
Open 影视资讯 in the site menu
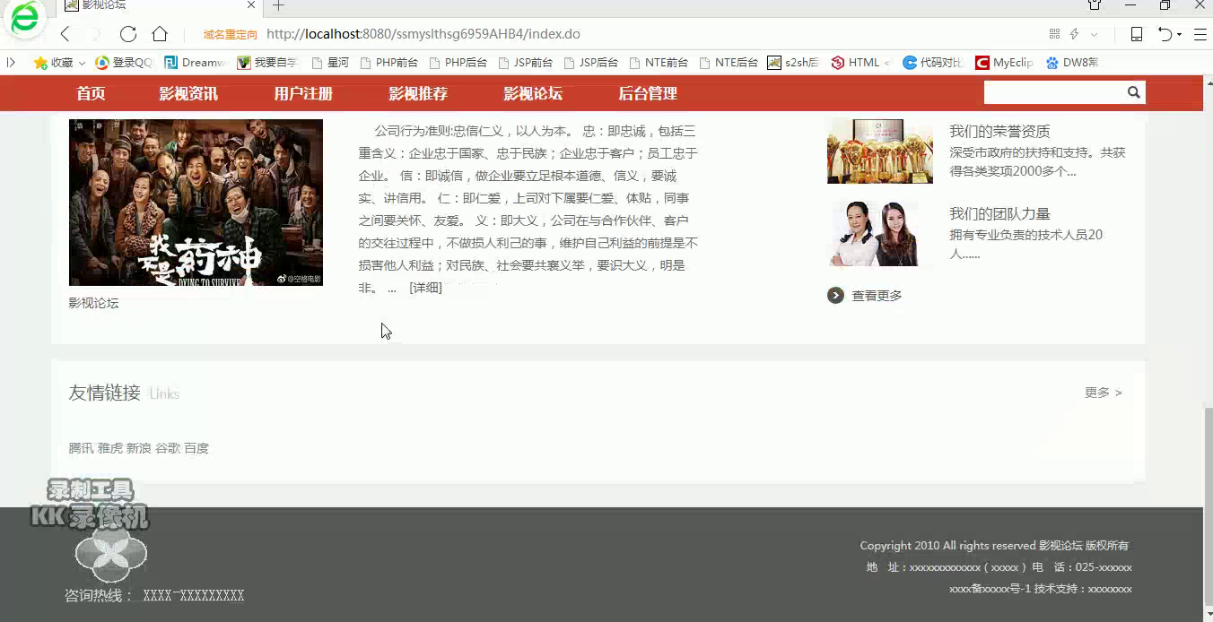click(x=188, y=93)
